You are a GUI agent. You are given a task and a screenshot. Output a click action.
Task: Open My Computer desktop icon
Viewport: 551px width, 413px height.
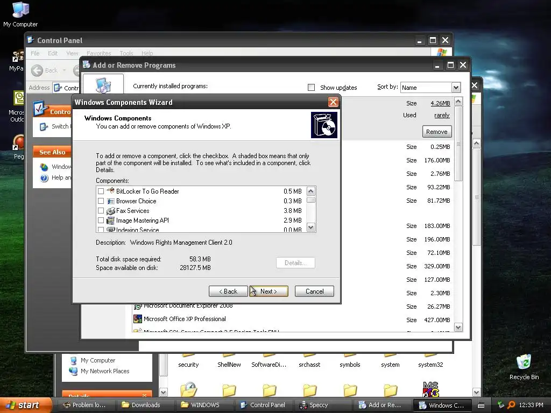(x=20, y=14)
